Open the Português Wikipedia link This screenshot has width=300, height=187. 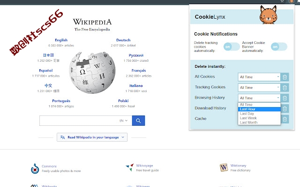(61, 101)
